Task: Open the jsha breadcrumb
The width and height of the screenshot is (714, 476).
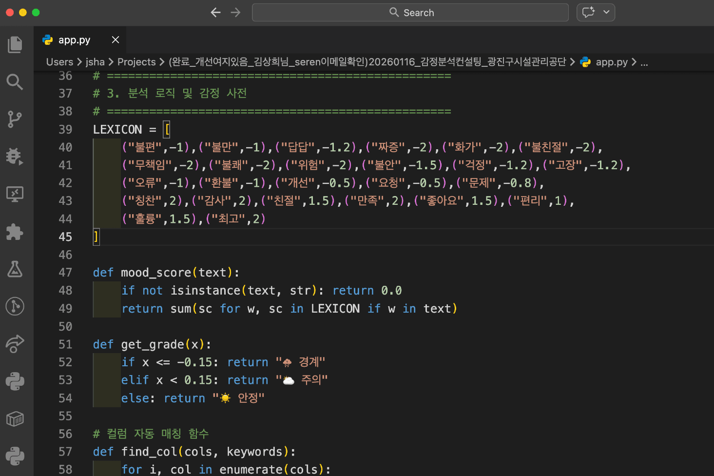Action: (95, 62)
